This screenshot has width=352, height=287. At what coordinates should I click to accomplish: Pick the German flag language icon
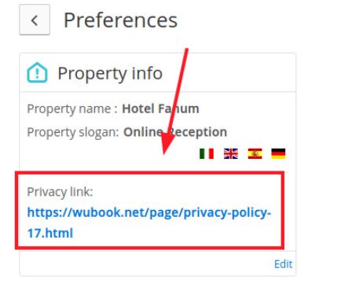click(x=278, y=153)
